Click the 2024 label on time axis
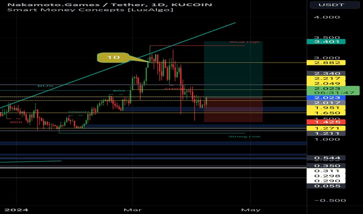The image size is (363, 214). coord(16,210)
